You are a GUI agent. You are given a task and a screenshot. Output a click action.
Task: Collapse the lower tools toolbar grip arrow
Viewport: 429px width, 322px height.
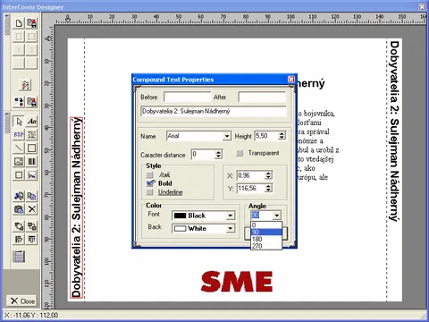coord(6,114)
